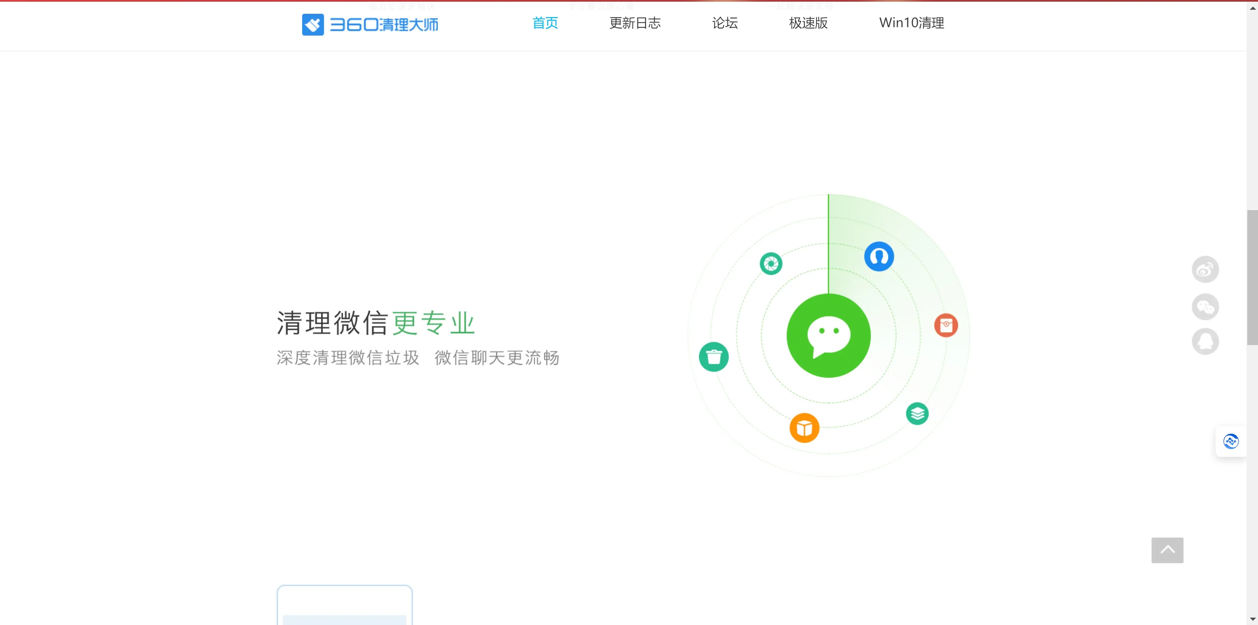Click the green trash bin icon
The height and width of the screenshot is (625, 1258).
click(713, 357)
